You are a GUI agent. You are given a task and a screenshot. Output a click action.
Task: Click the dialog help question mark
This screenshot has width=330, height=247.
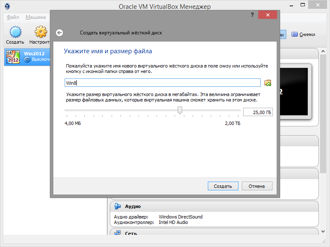point(252,15)
